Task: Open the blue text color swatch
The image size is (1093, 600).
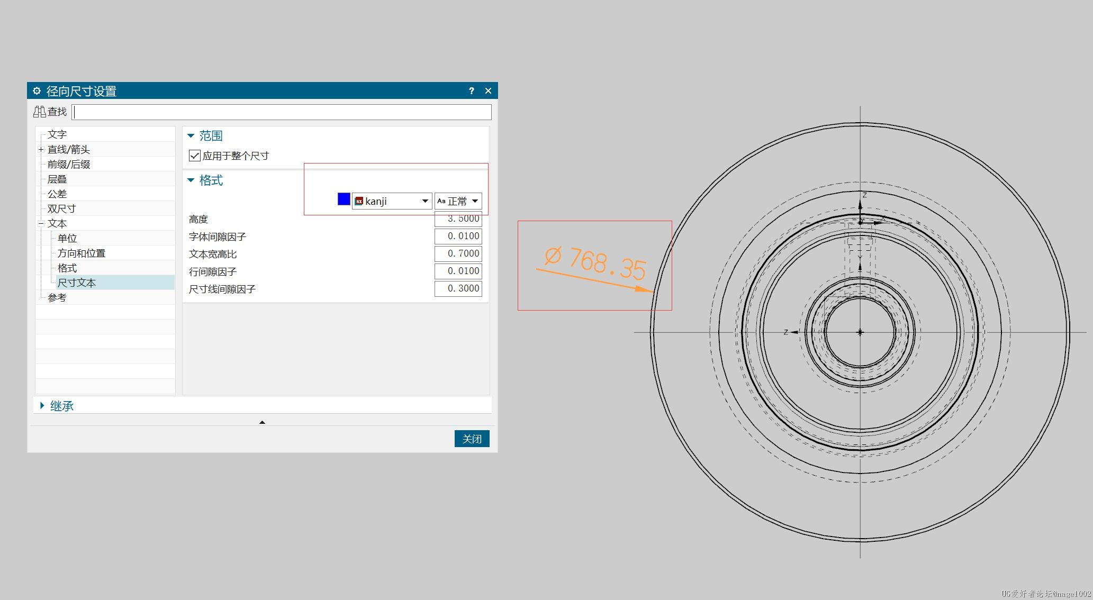Action: 344,199
